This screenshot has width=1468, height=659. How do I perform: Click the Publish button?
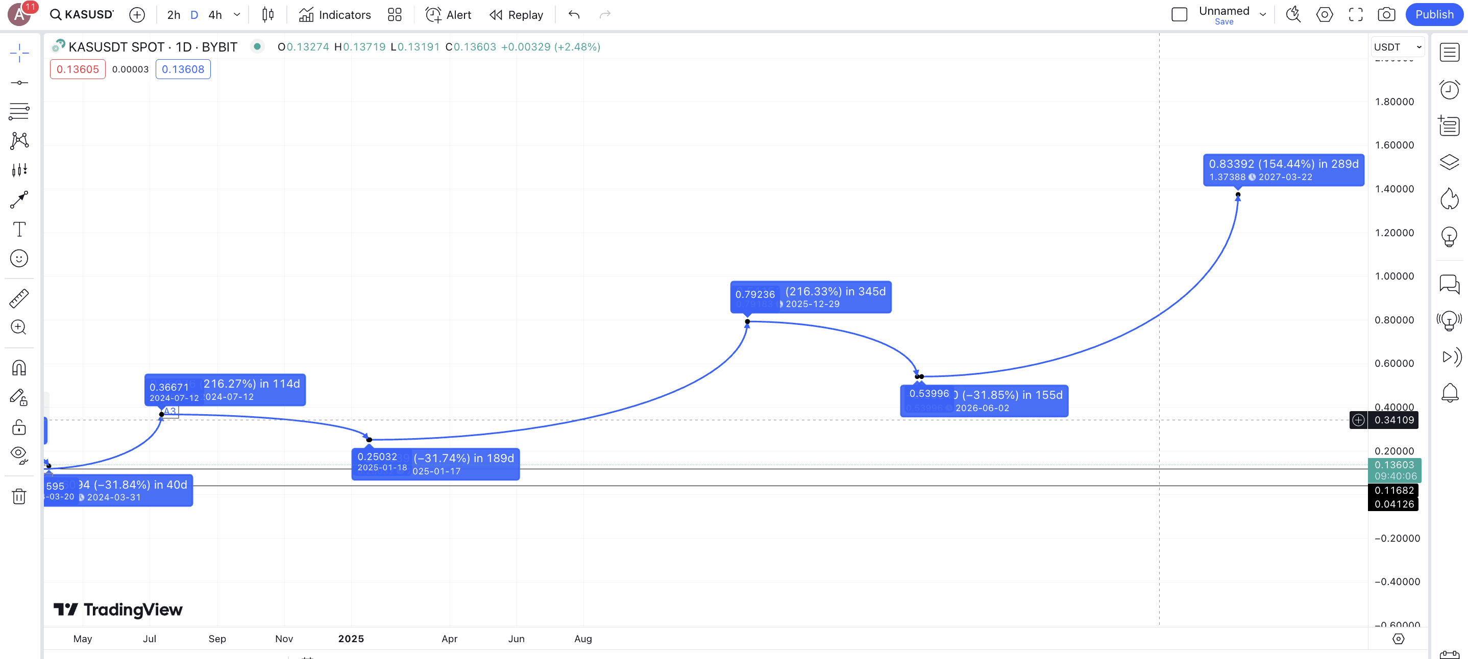[x=1434, y=15]
